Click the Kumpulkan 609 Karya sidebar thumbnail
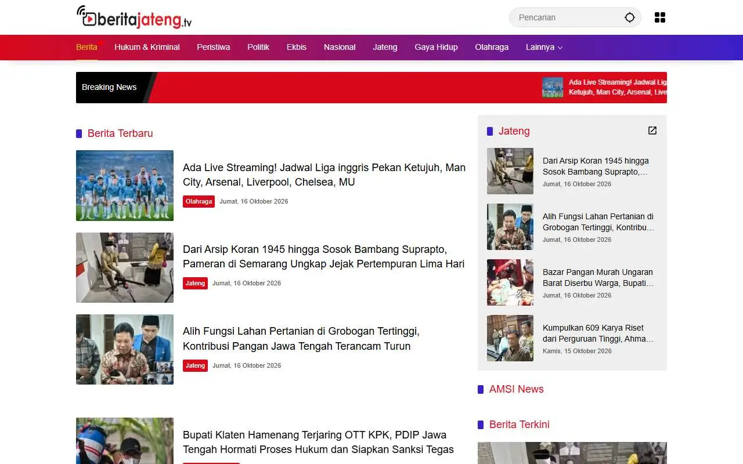This screenshot has height=464, width=743. (x=510, y=338)
